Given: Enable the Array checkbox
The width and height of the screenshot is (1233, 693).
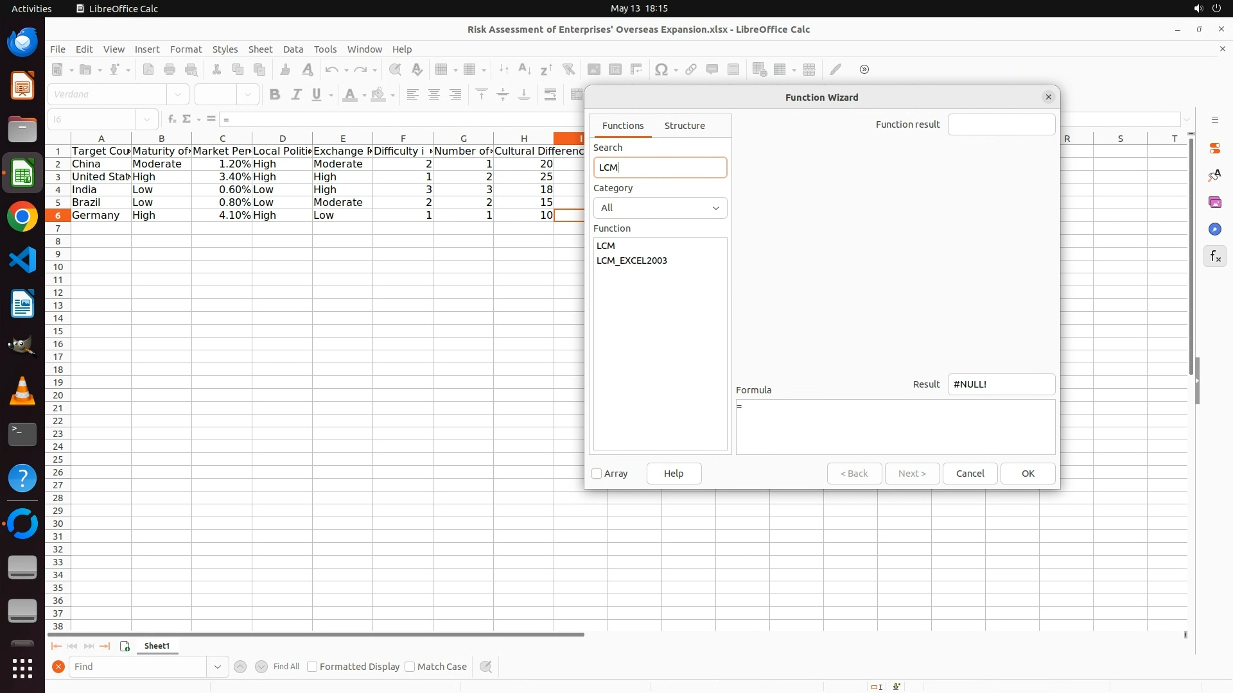Looking at the screenshot, I should coord(597,474).
